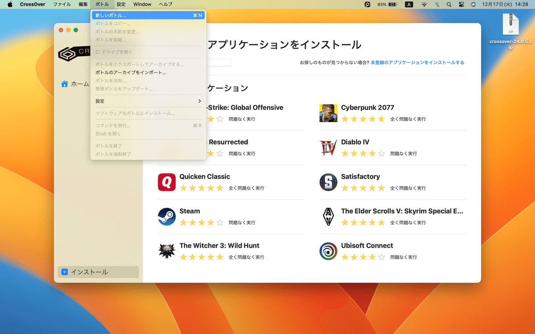Image resolution: width=535 pixels, height=334 pixels.
Task: Click Cyberpunk 2077 star rating
Action: tap(363, 119)
